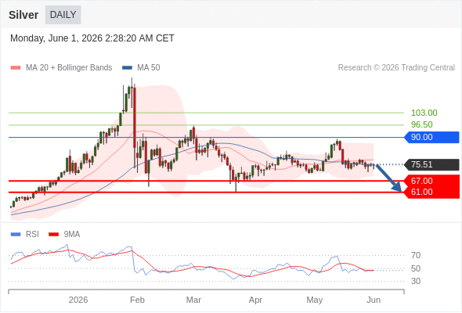Viewport: 462px width, 313px height.
Task: Click the May label on the time axis
Action: [x=315, y=300]
